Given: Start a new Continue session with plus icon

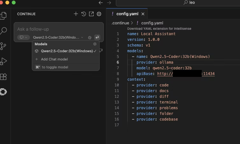Looking at the screenshot, I should tap(76, 14).
